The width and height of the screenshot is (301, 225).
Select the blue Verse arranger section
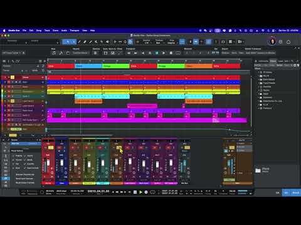(x=88, y=66)
